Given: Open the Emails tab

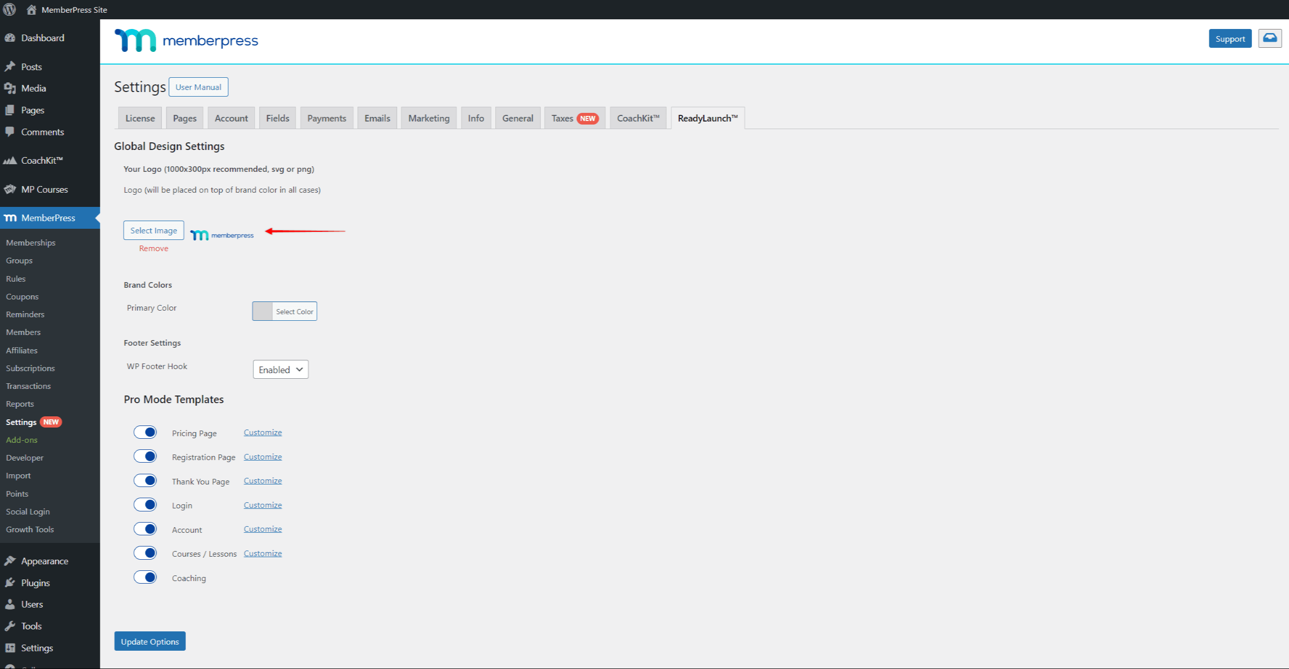Looking at the screenshot, I should click(x=377, y=118).
